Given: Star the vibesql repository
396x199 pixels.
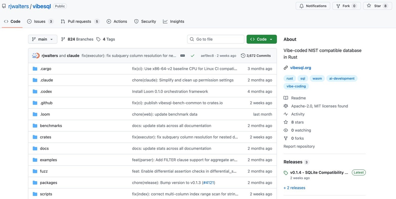Looking at the screenshot, I should pyautogui.click(x=378, y=6).
